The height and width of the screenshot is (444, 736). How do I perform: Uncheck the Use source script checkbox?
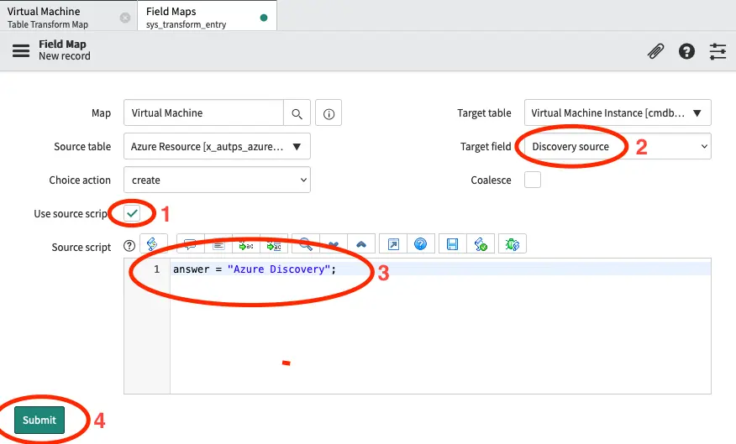132,214
